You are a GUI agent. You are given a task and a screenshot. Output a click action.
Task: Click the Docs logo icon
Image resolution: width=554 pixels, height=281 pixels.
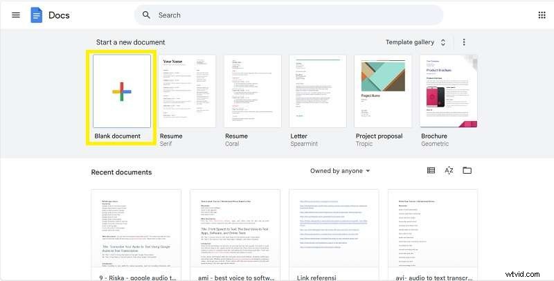pos(37,15)
